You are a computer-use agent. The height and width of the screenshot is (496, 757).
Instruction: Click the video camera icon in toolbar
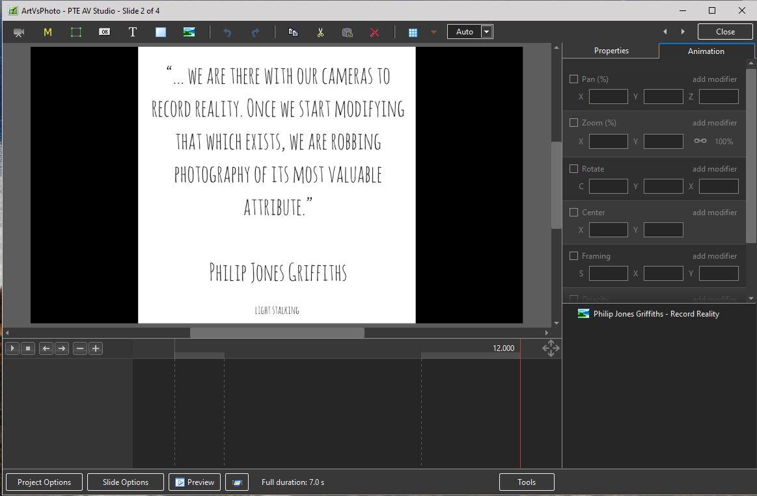(x=19, y=32)
